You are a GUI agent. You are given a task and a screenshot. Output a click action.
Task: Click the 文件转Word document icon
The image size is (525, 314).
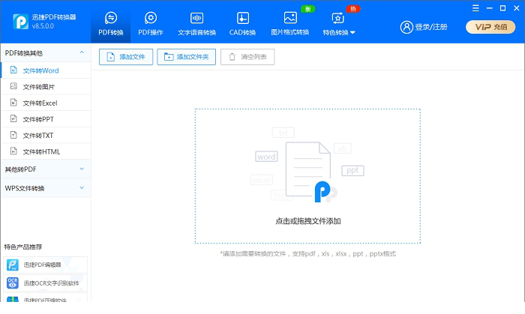tap(13, 70)
